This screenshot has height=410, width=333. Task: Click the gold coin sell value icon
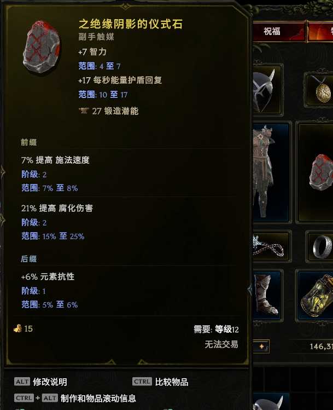pyautogui.click(x=17, y=328)
